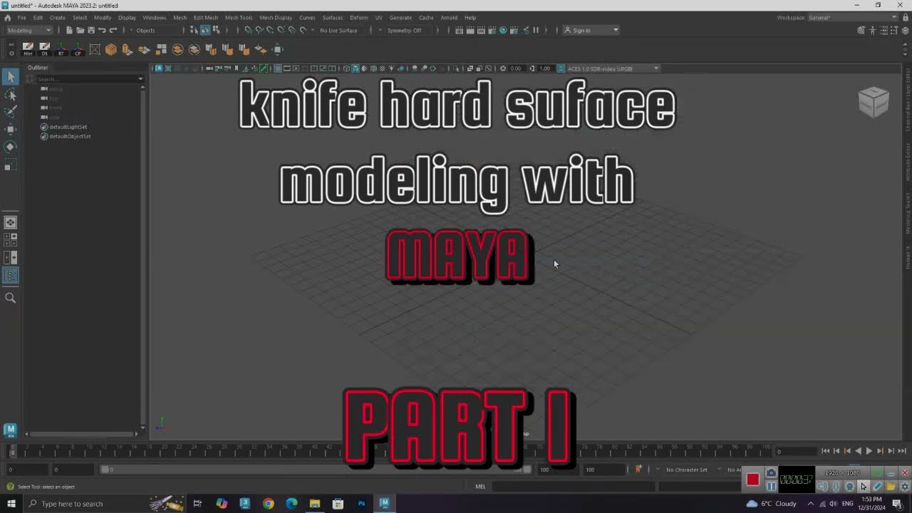Image resolution: width=912 pixels, height=513 pixels.
Task: Click Play forwards in playback controls
Action: tap(869, 451)
